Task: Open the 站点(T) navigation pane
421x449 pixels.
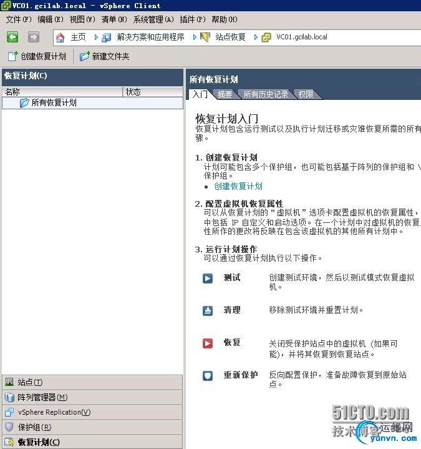Action: (92, 382)
